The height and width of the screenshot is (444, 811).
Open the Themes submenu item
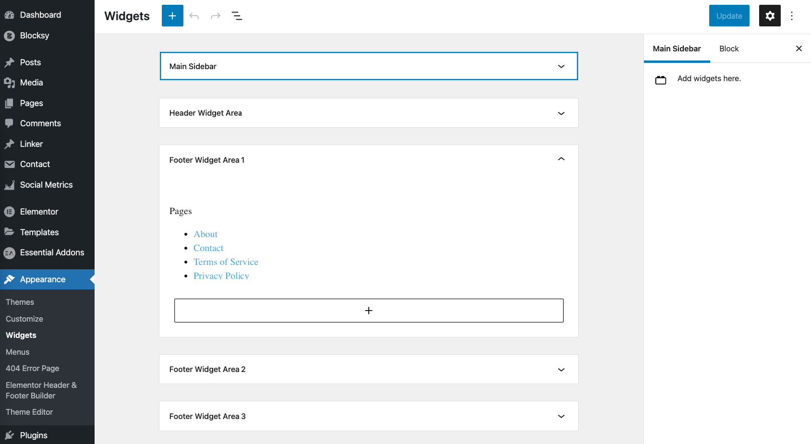(x=20, y=302)
